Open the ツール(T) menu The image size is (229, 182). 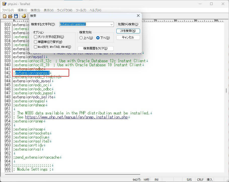click(81, 10)
